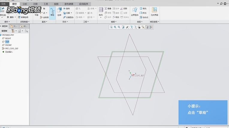229x128 pixels.
Task: Click the Intersect (相交) tool
Action: [116, 17]
